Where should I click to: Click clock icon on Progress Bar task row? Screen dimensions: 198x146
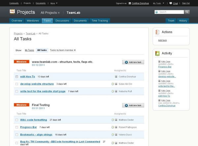point(113,127)
